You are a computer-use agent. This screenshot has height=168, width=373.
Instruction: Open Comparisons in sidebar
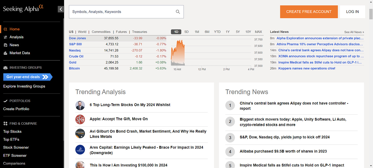click(x=14, y=163)
